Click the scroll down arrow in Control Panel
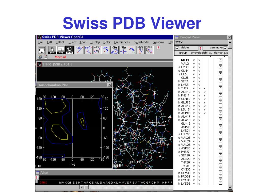This screenshot has height=195, width=260. click(230, 188)
